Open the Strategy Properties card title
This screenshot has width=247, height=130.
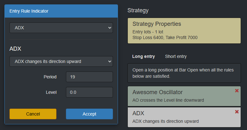coord(157,24)
